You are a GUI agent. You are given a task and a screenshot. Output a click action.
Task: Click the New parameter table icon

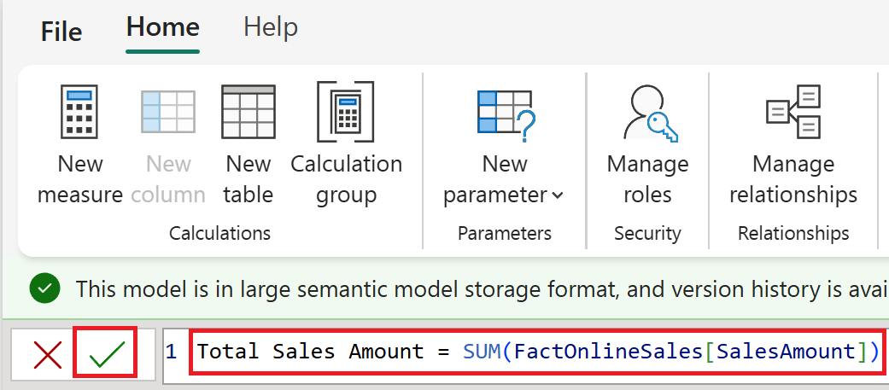click(x=504, y=113)
